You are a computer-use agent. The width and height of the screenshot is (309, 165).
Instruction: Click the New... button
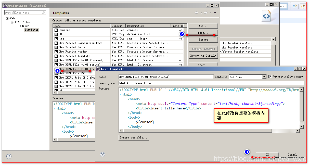tap(203, 26)
